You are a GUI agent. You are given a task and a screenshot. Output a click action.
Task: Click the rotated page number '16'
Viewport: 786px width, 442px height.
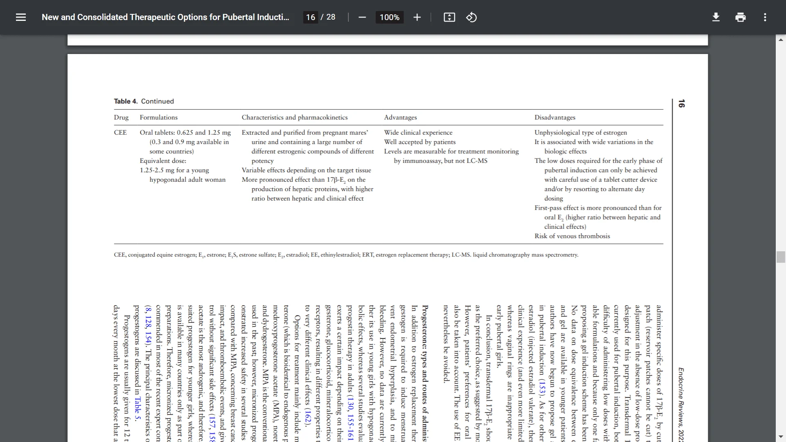(x=681, y=104)
